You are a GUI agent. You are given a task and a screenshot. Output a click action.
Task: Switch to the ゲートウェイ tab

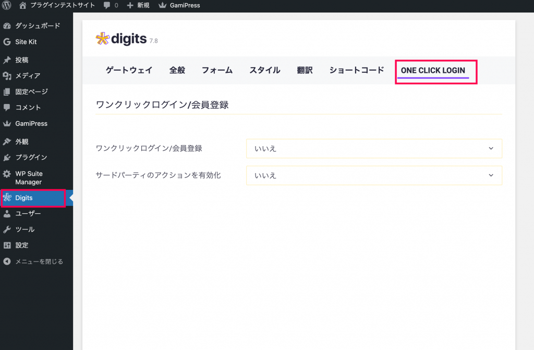tap(129, 70)
